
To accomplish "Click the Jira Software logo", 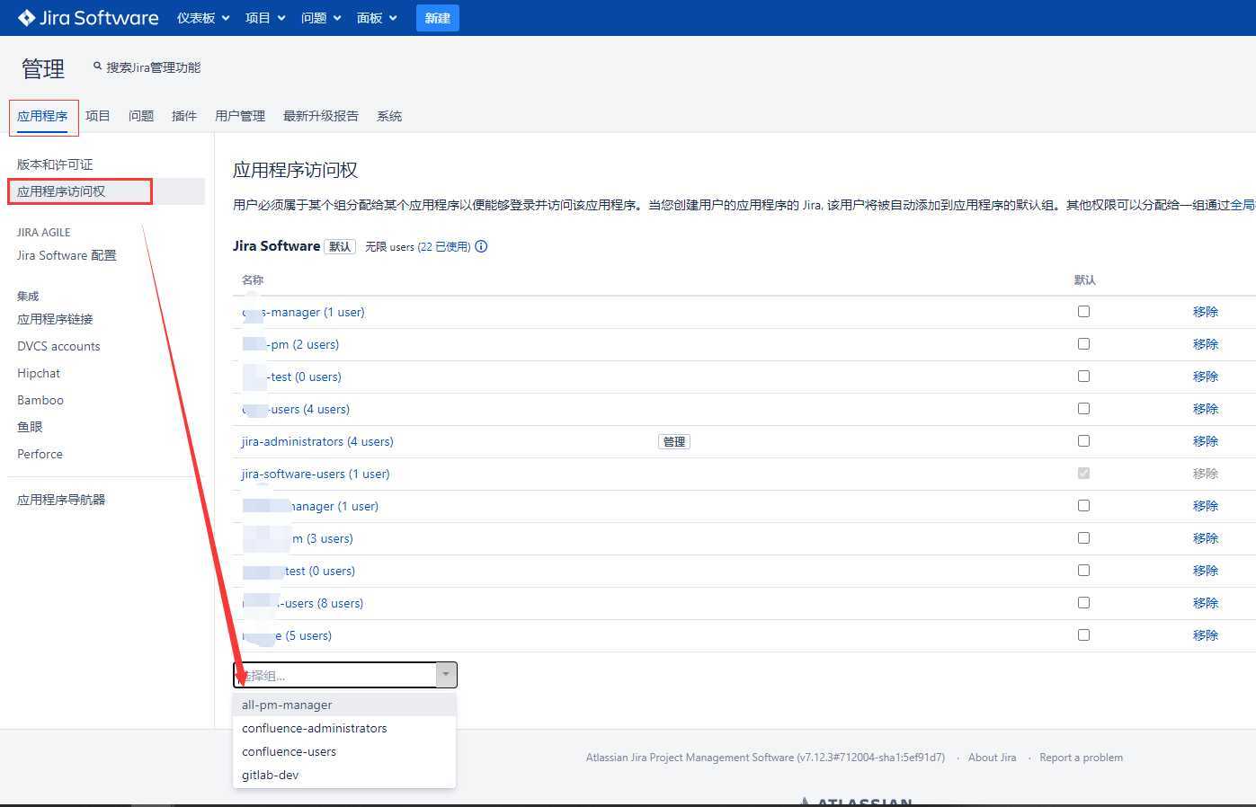I will 88,18.
